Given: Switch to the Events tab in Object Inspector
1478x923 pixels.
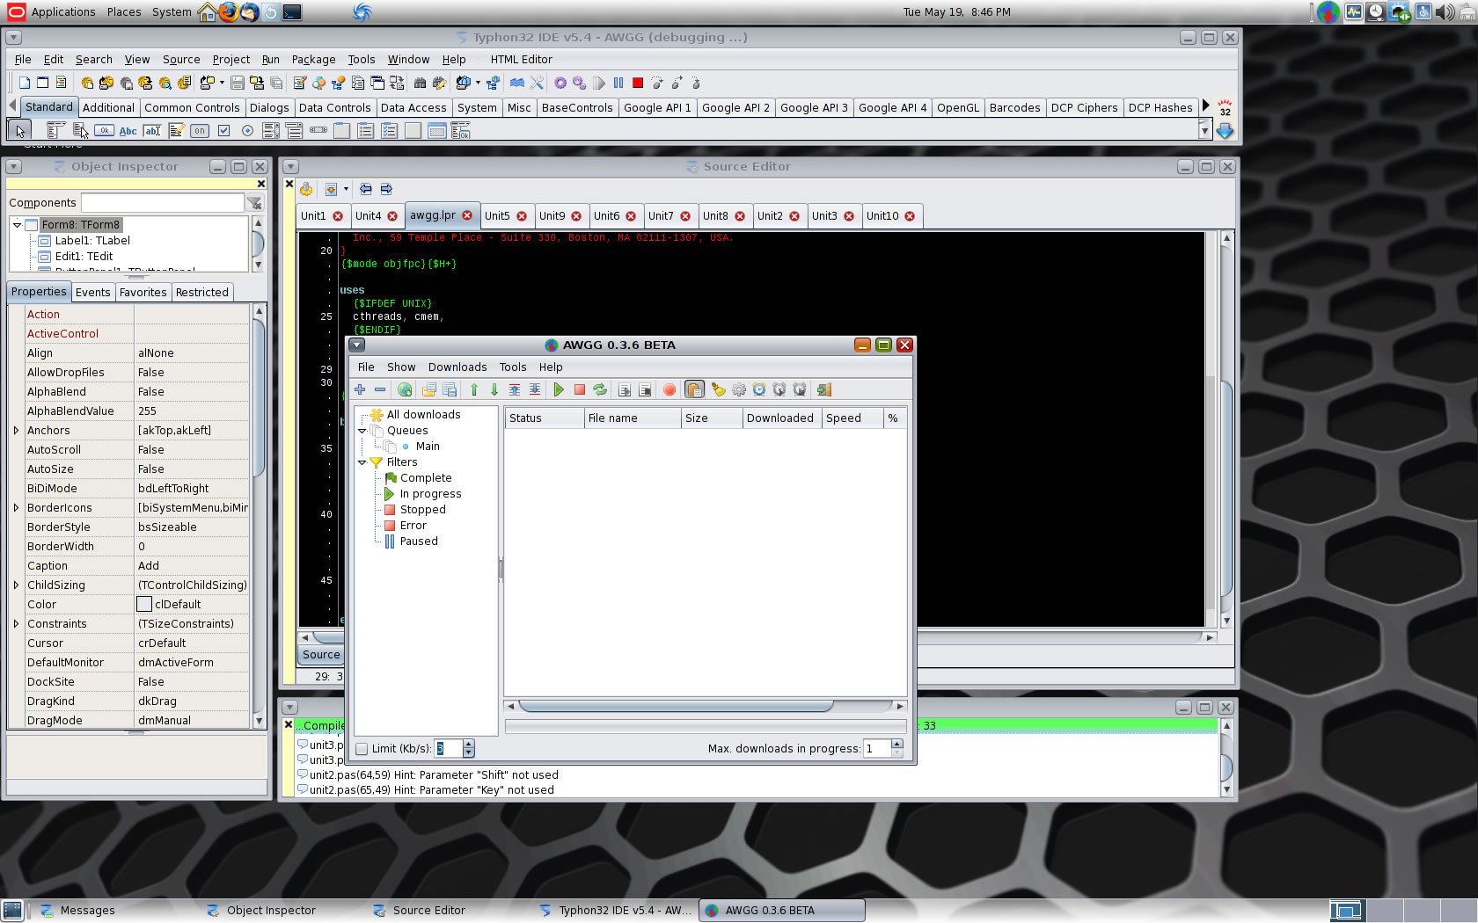Looking at the screenshot, I should point(93,293).
